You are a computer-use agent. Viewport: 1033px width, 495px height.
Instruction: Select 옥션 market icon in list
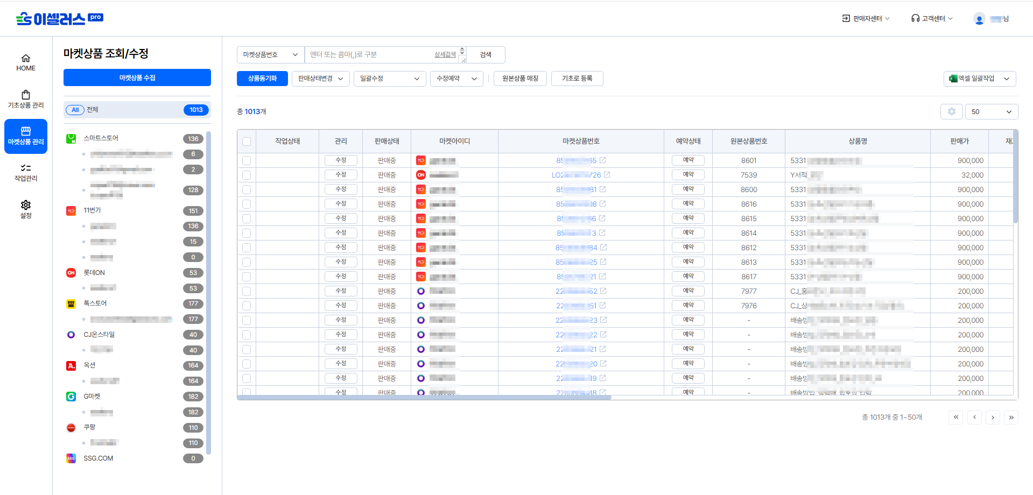point(71,365)
